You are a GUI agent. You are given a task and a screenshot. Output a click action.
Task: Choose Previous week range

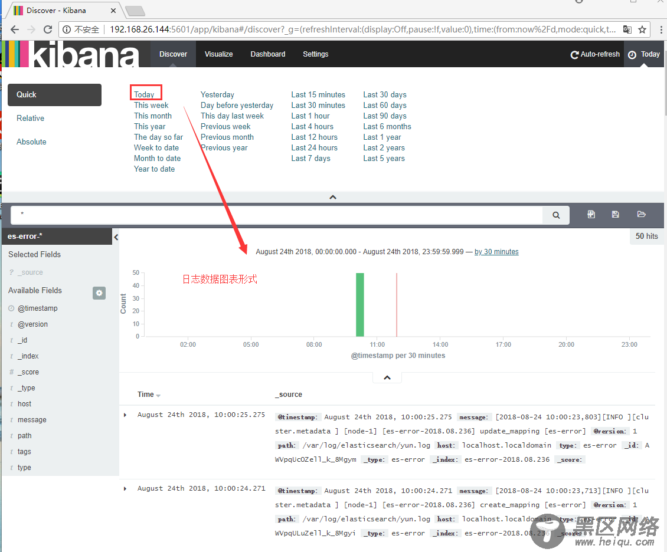click(225, 126)
